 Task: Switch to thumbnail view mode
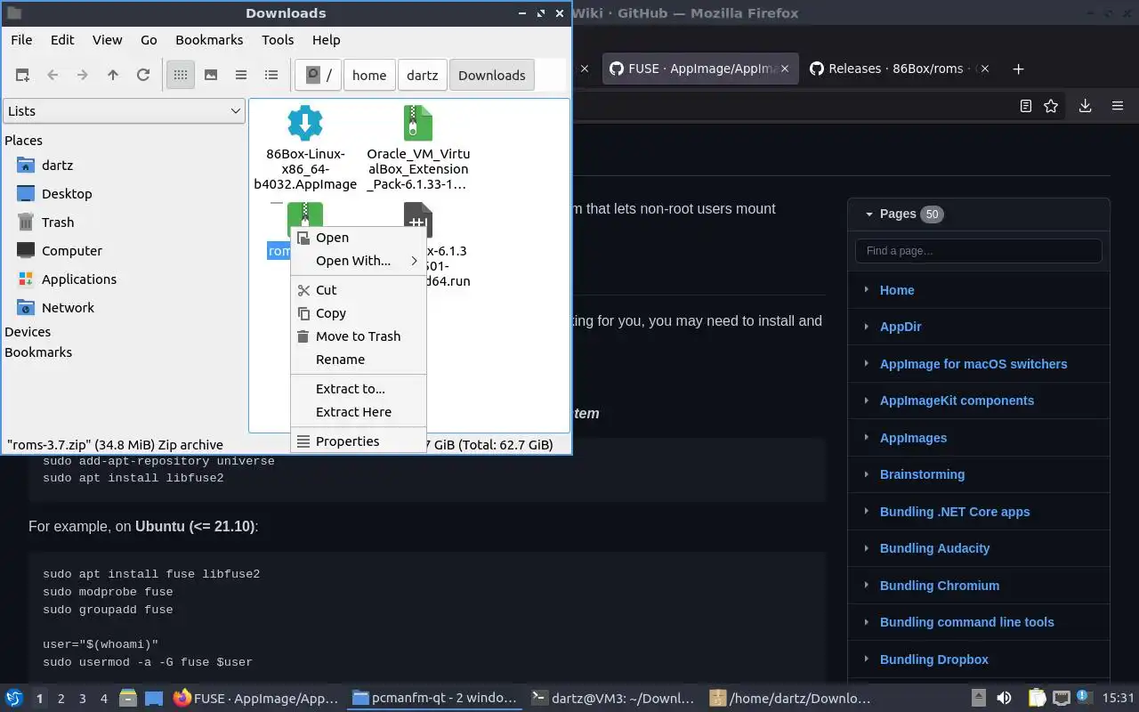pyautogui.click(x=211, y=76)
